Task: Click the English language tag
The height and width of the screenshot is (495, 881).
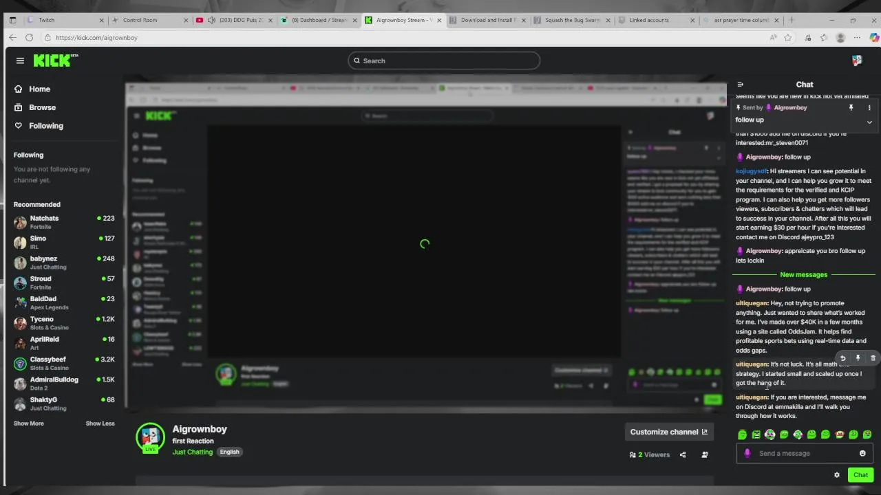Action: pos(229,452)
